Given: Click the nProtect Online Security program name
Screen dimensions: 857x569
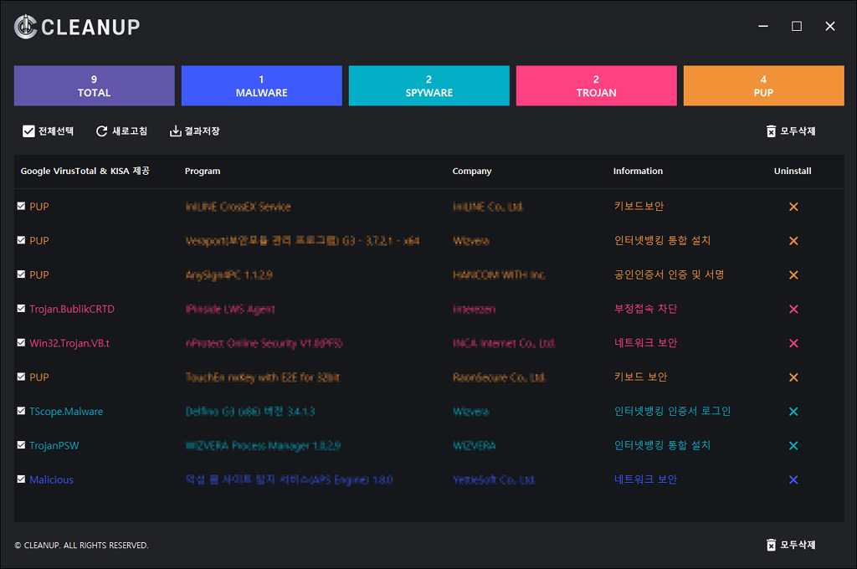Looking at the screenshot, I should (x=264, y=343).
